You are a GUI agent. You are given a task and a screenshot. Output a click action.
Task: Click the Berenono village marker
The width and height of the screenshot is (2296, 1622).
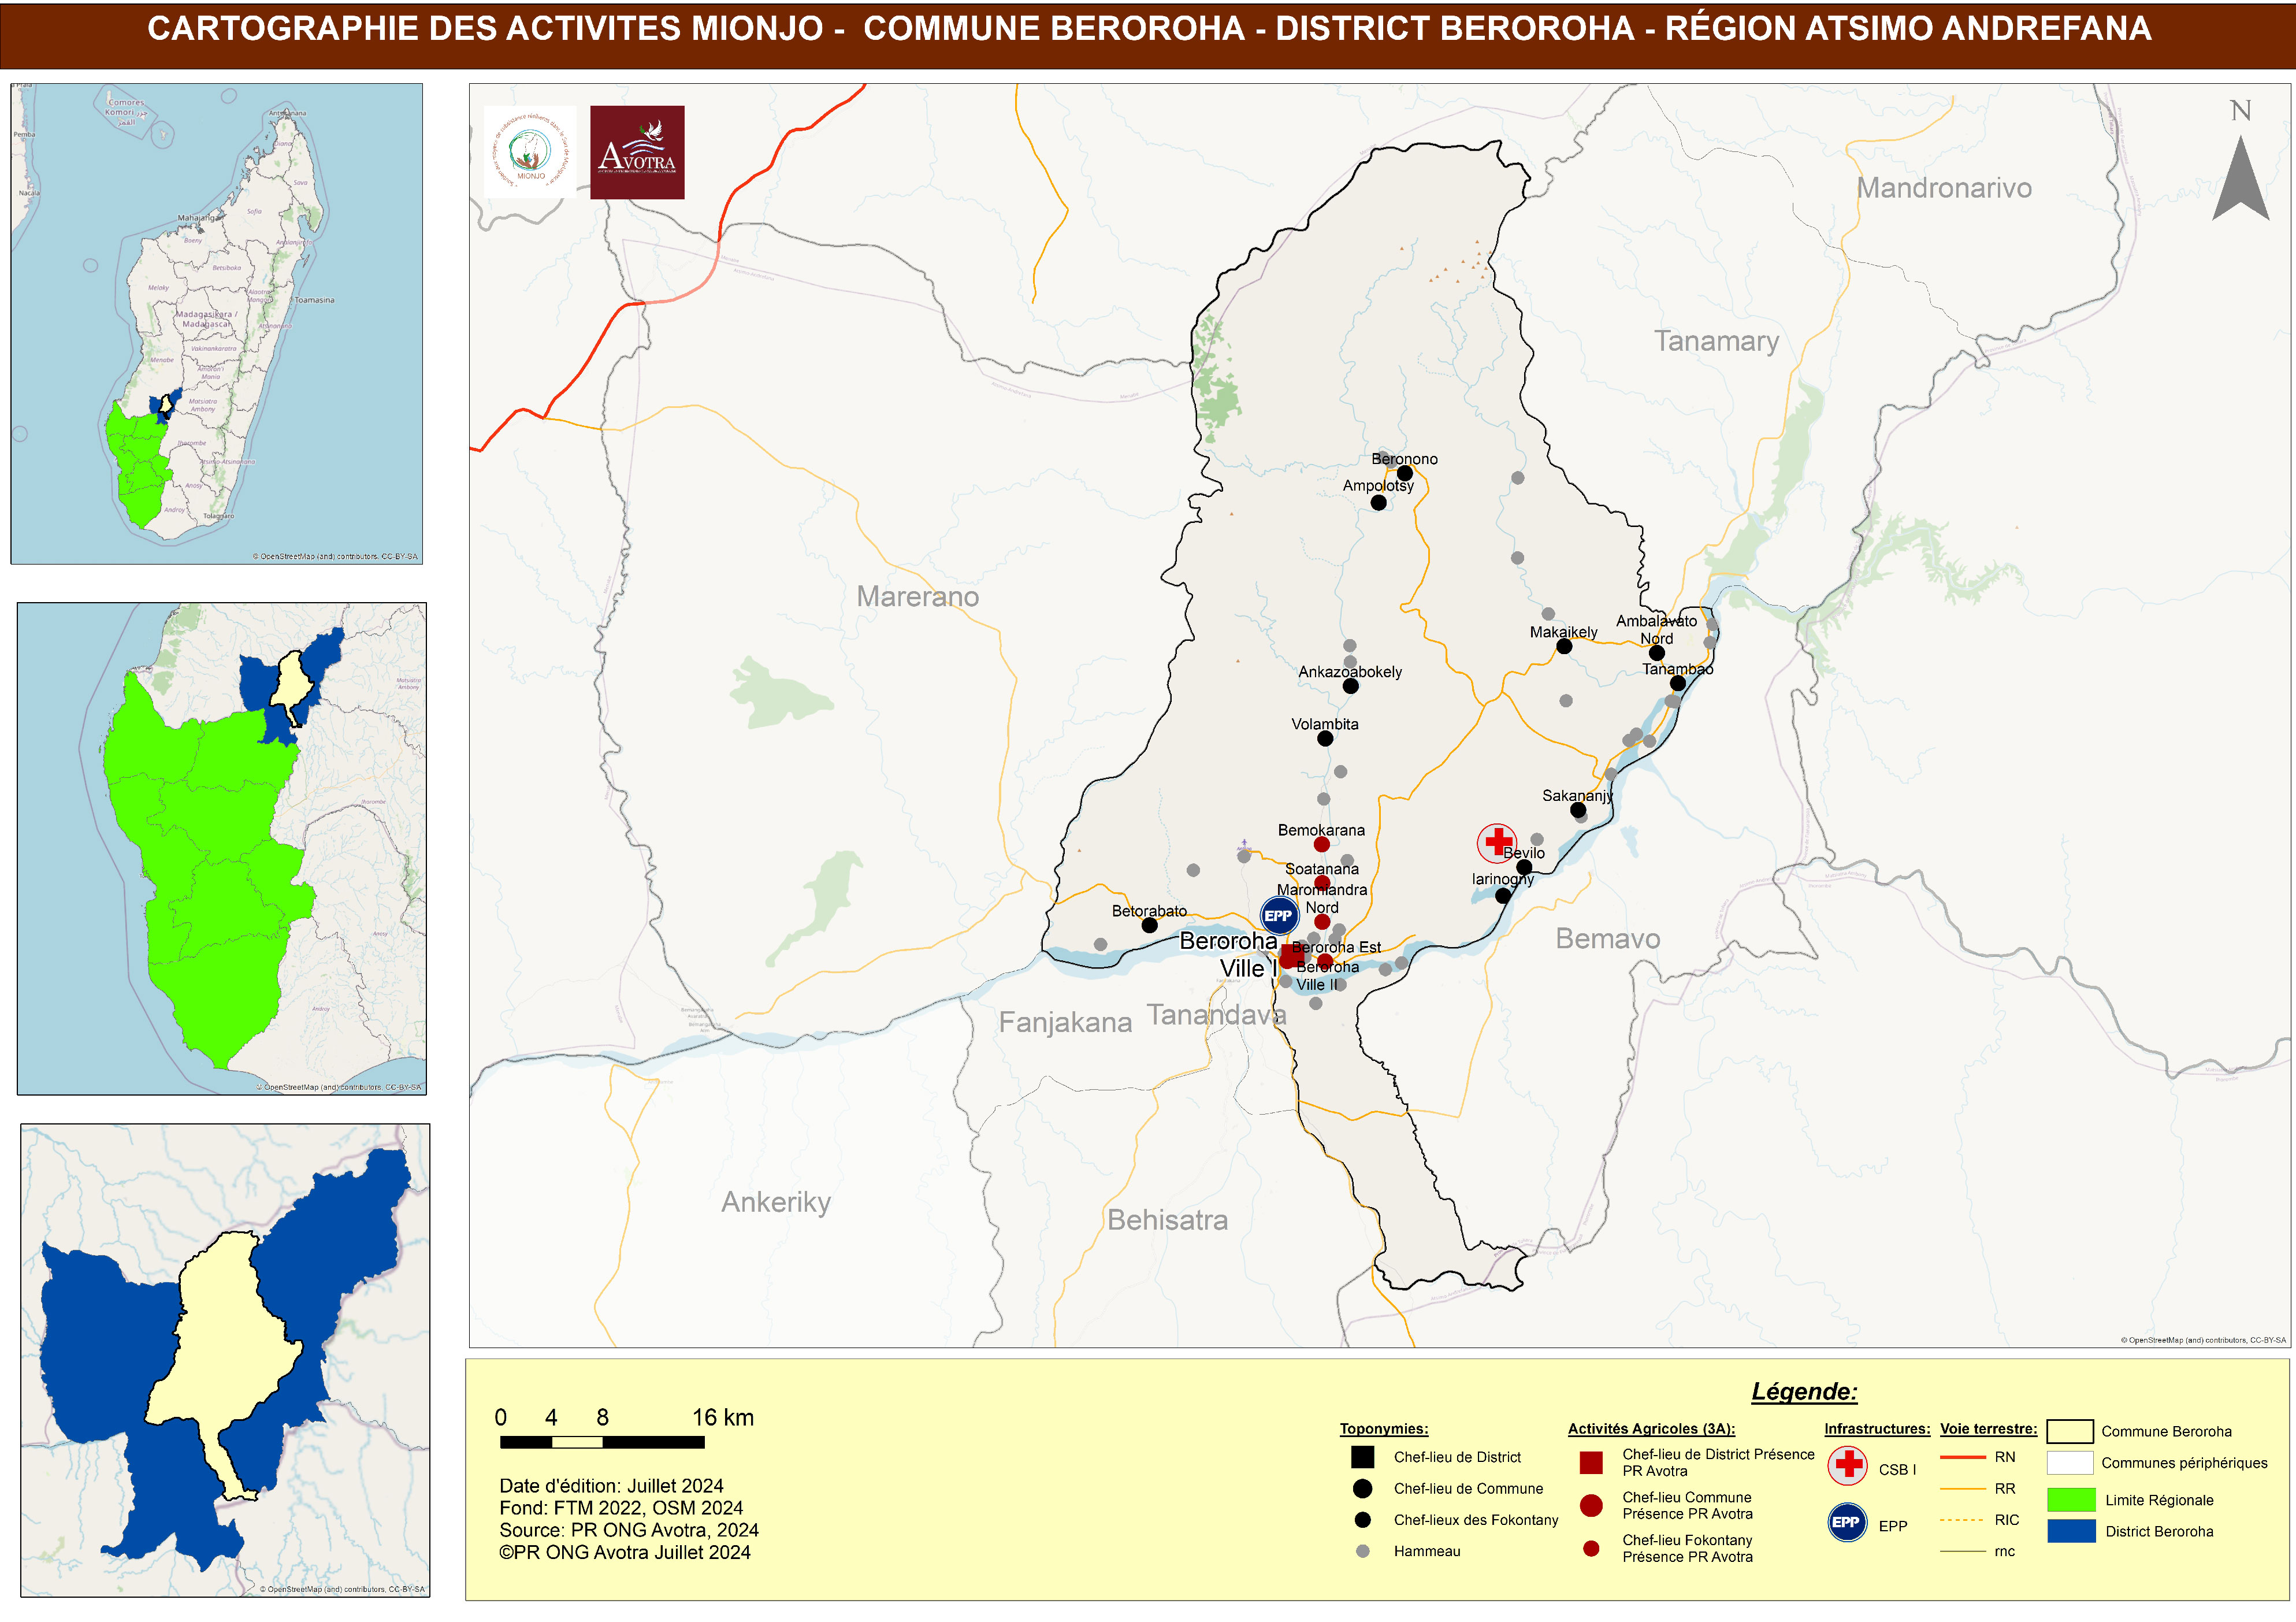[1404, 473]
